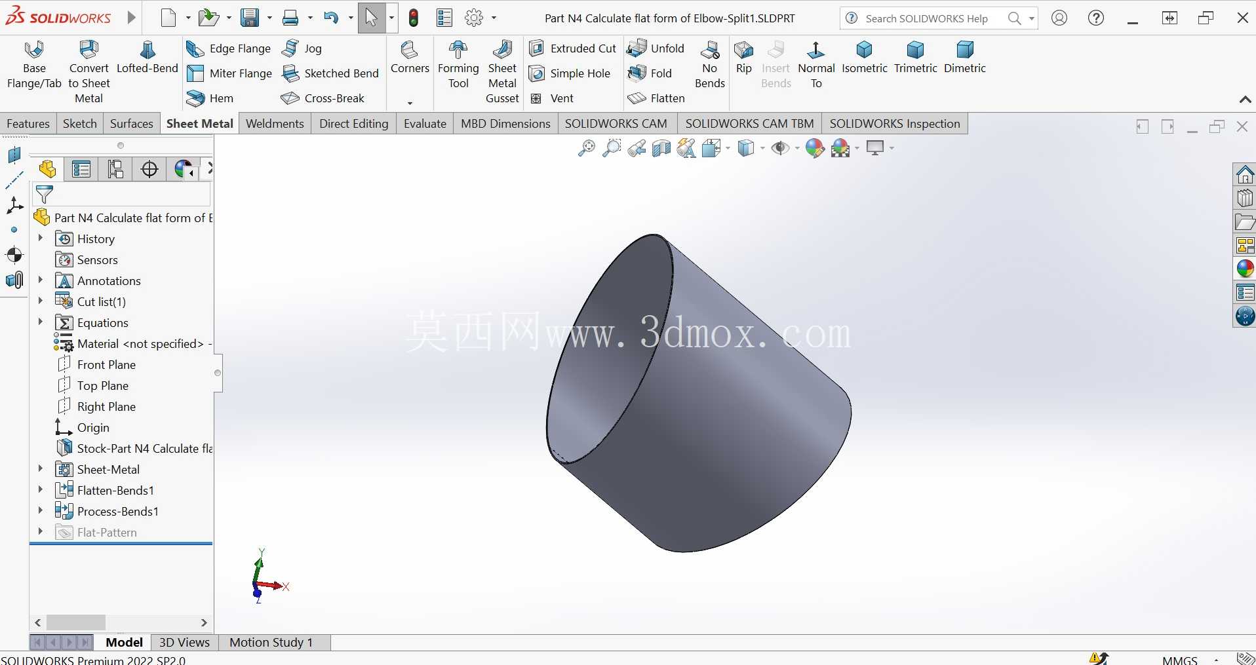1256x665 pixels.
Task: Click the feature tree filter field
Action: [x=122, y=195]
